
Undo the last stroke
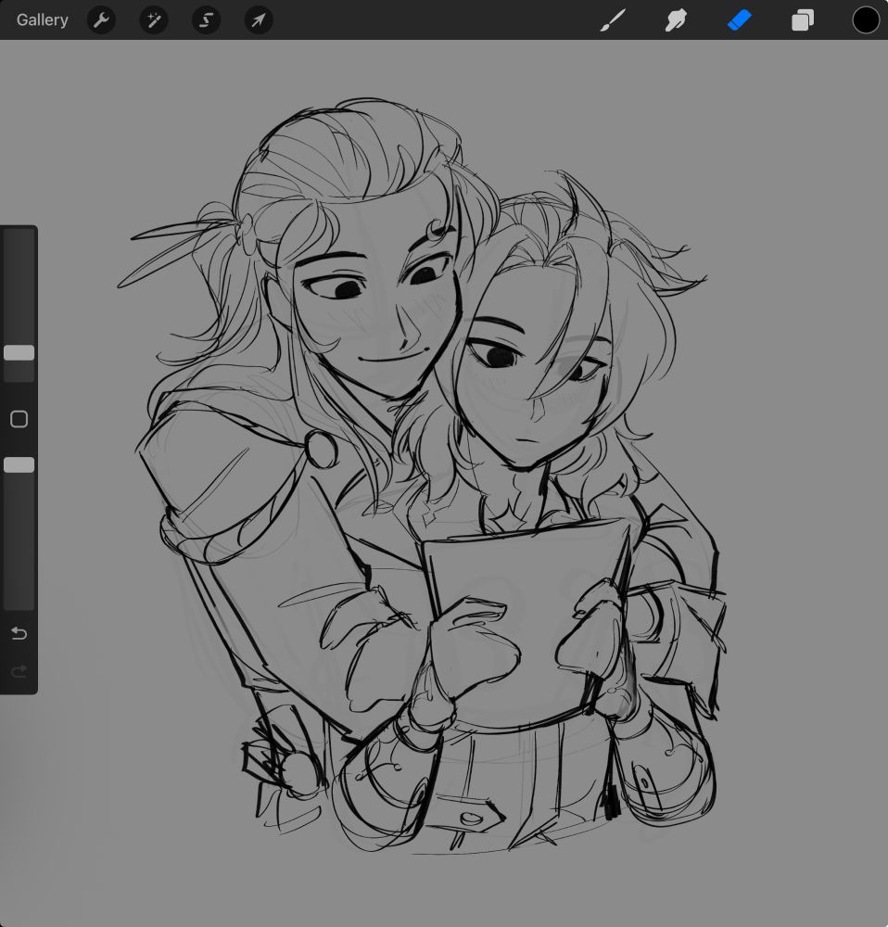tap(19, 634)
